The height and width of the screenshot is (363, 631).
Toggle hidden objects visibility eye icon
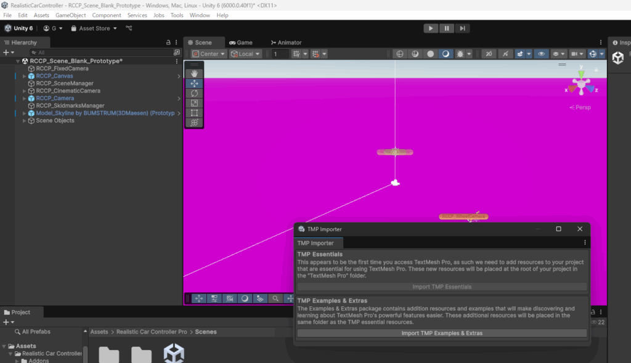click(x=541, y=54)
